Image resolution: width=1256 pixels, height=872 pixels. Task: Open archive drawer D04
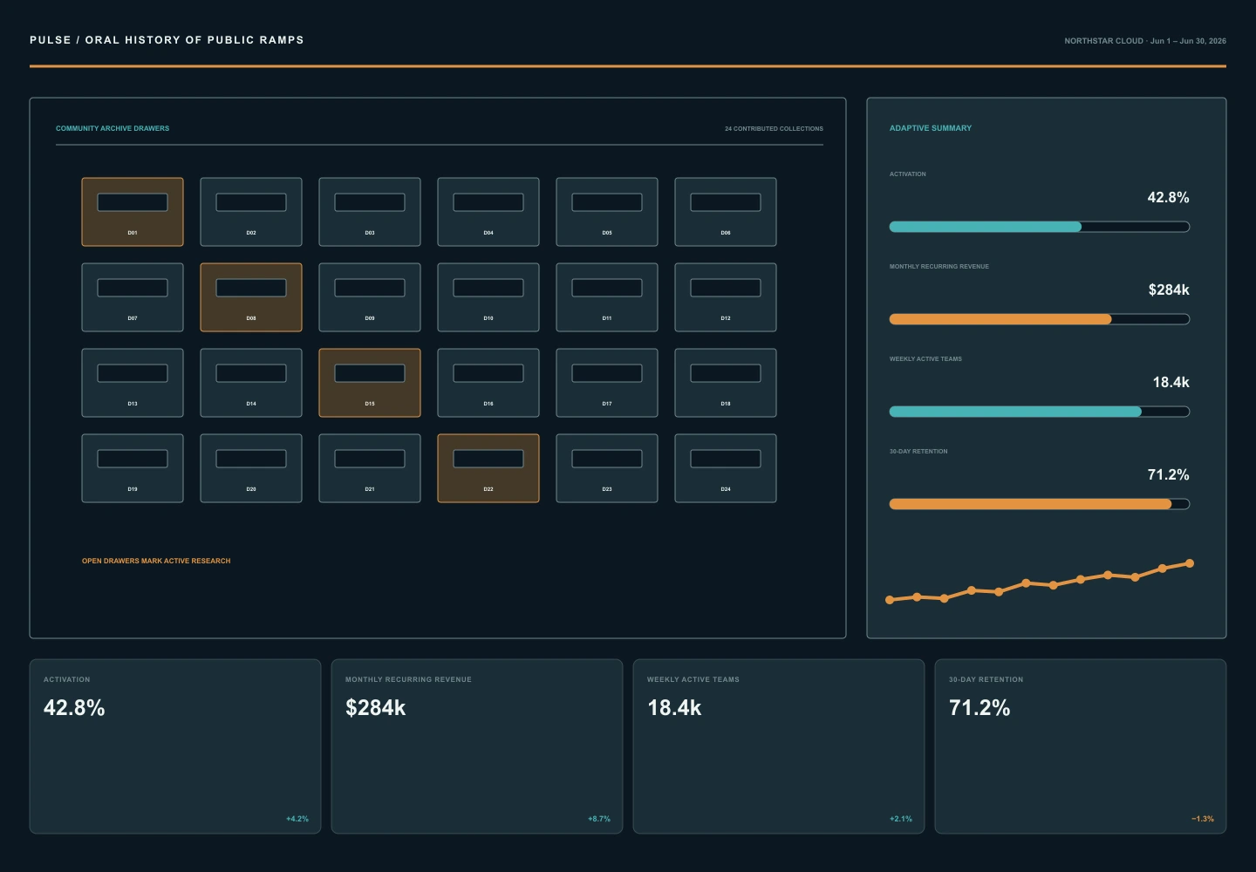[x=488, y=212]
